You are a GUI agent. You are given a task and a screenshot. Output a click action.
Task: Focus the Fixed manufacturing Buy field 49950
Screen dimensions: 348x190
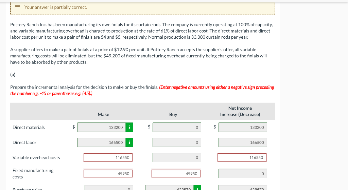pos(176,174)
